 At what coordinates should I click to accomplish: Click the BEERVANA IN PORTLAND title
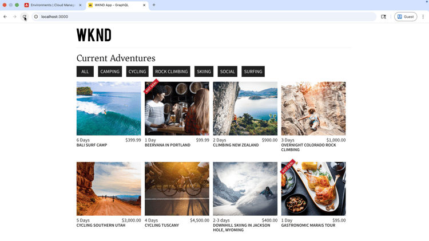coord(168,145)
